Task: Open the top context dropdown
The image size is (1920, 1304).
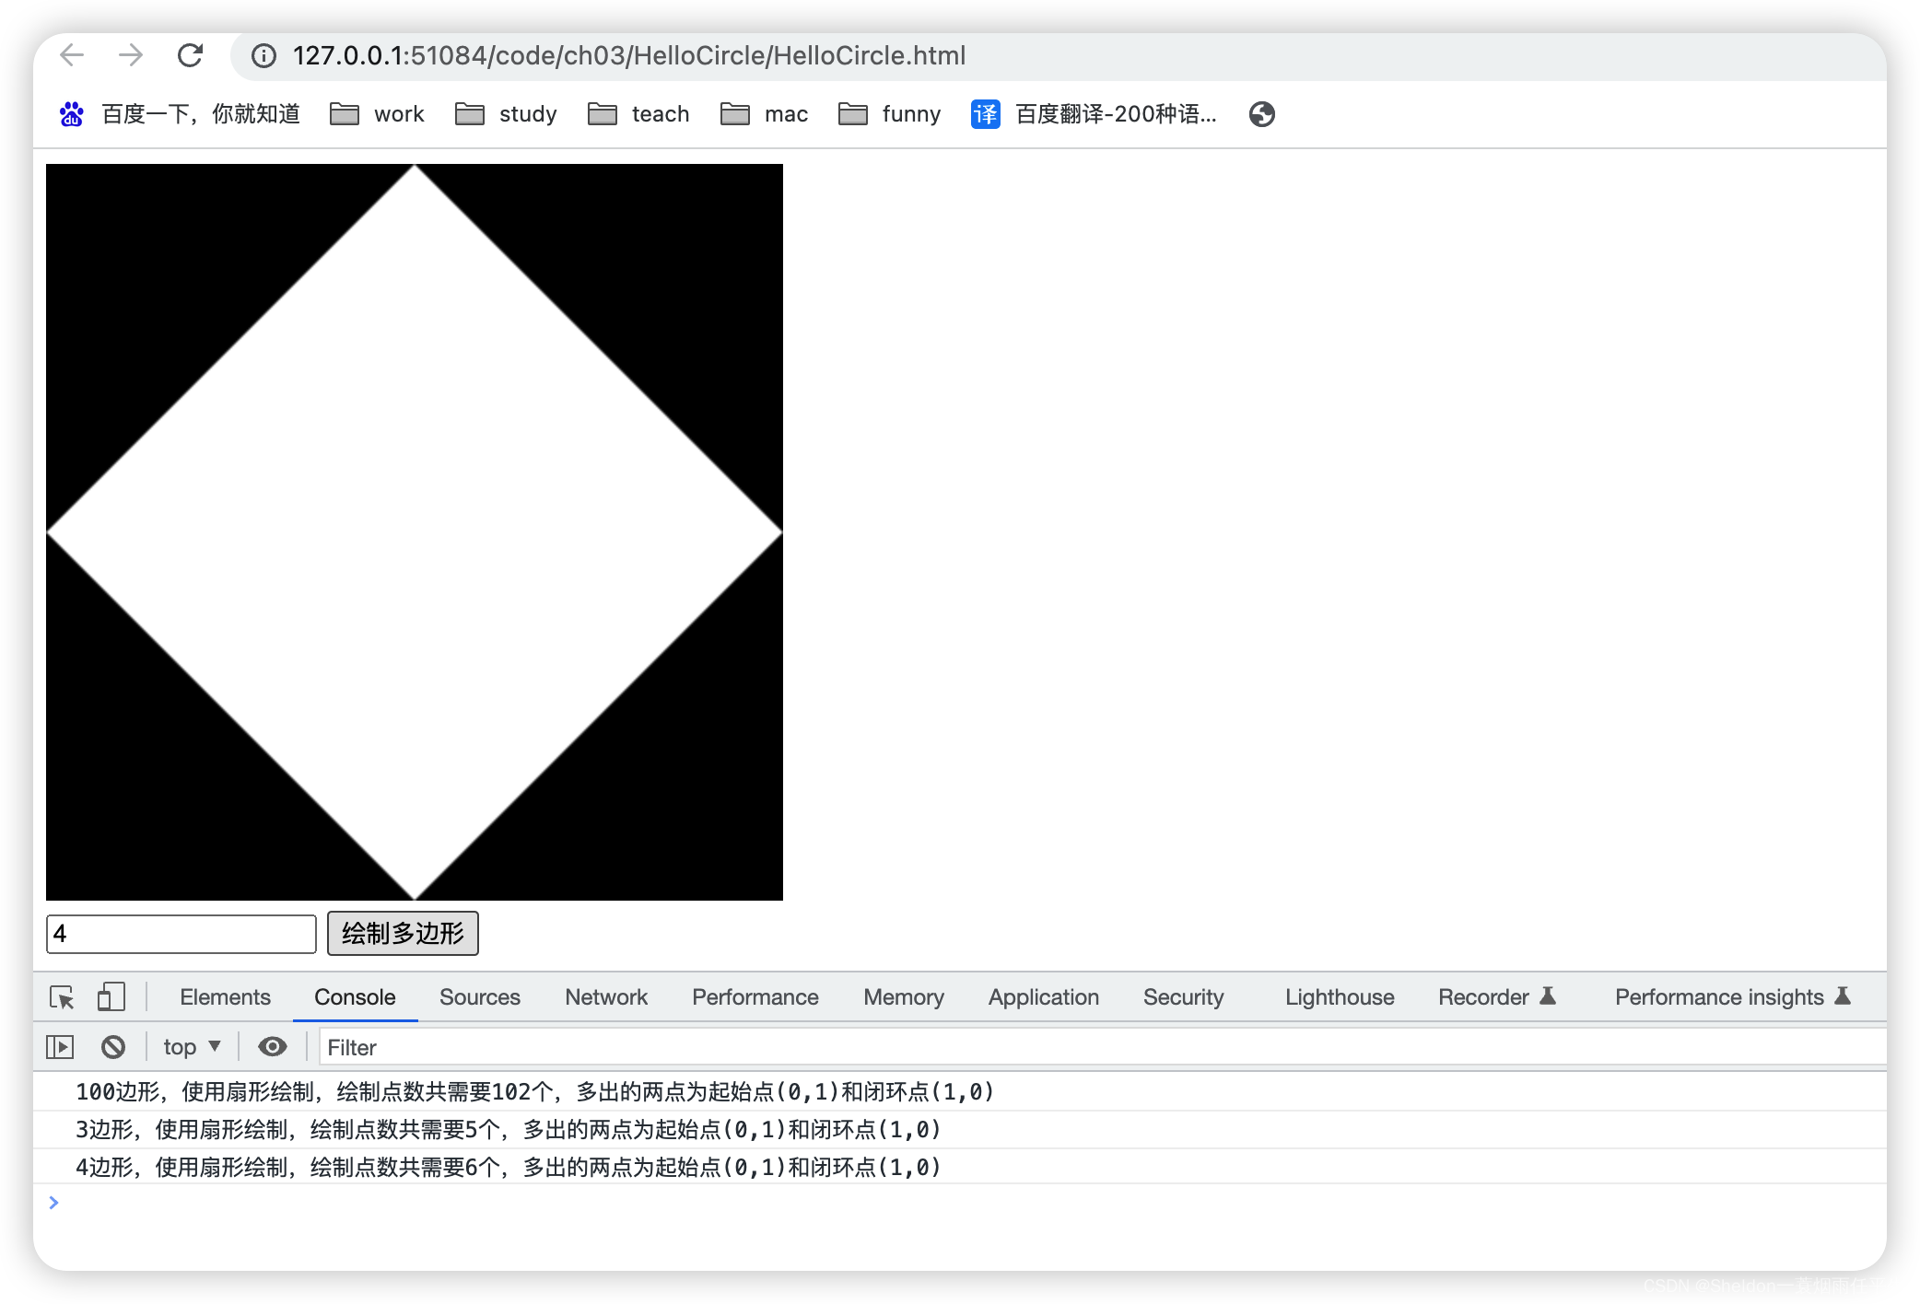Action: [192, 1047]
